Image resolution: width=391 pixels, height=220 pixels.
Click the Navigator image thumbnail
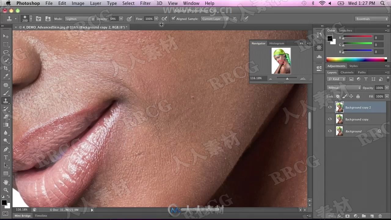(x=281, y=61)
